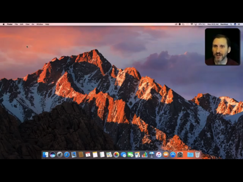Open App Store icon in Dock
243x182 pixels.
[173, 155]
